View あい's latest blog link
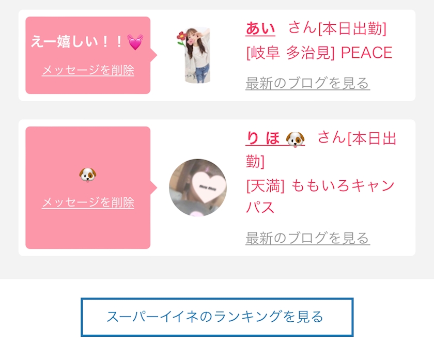 [307, 83]
